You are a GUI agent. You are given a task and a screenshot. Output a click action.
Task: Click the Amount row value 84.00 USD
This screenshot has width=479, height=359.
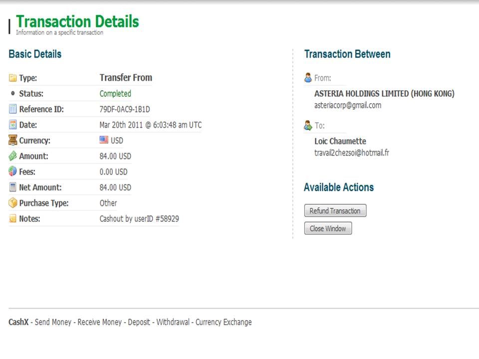(x=115, y=156)
